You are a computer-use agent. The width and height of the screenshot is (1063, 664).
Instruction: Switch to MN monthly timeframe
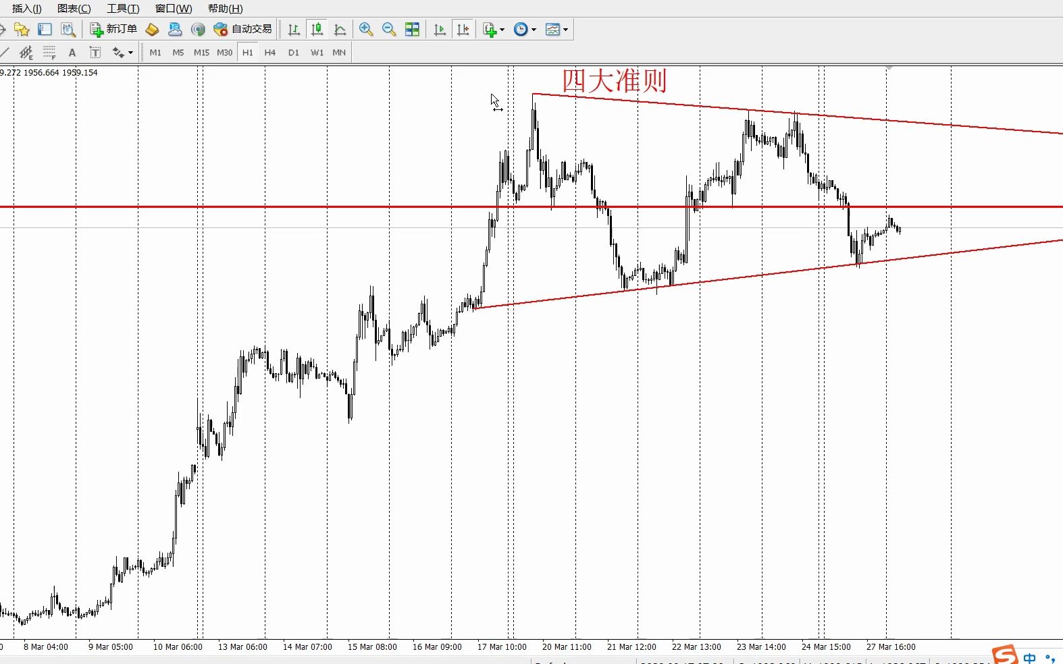339,53
